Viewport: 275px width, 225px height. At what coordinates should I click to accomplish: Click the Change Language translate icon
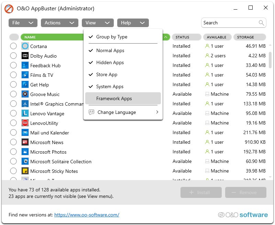tap(91, 112)
